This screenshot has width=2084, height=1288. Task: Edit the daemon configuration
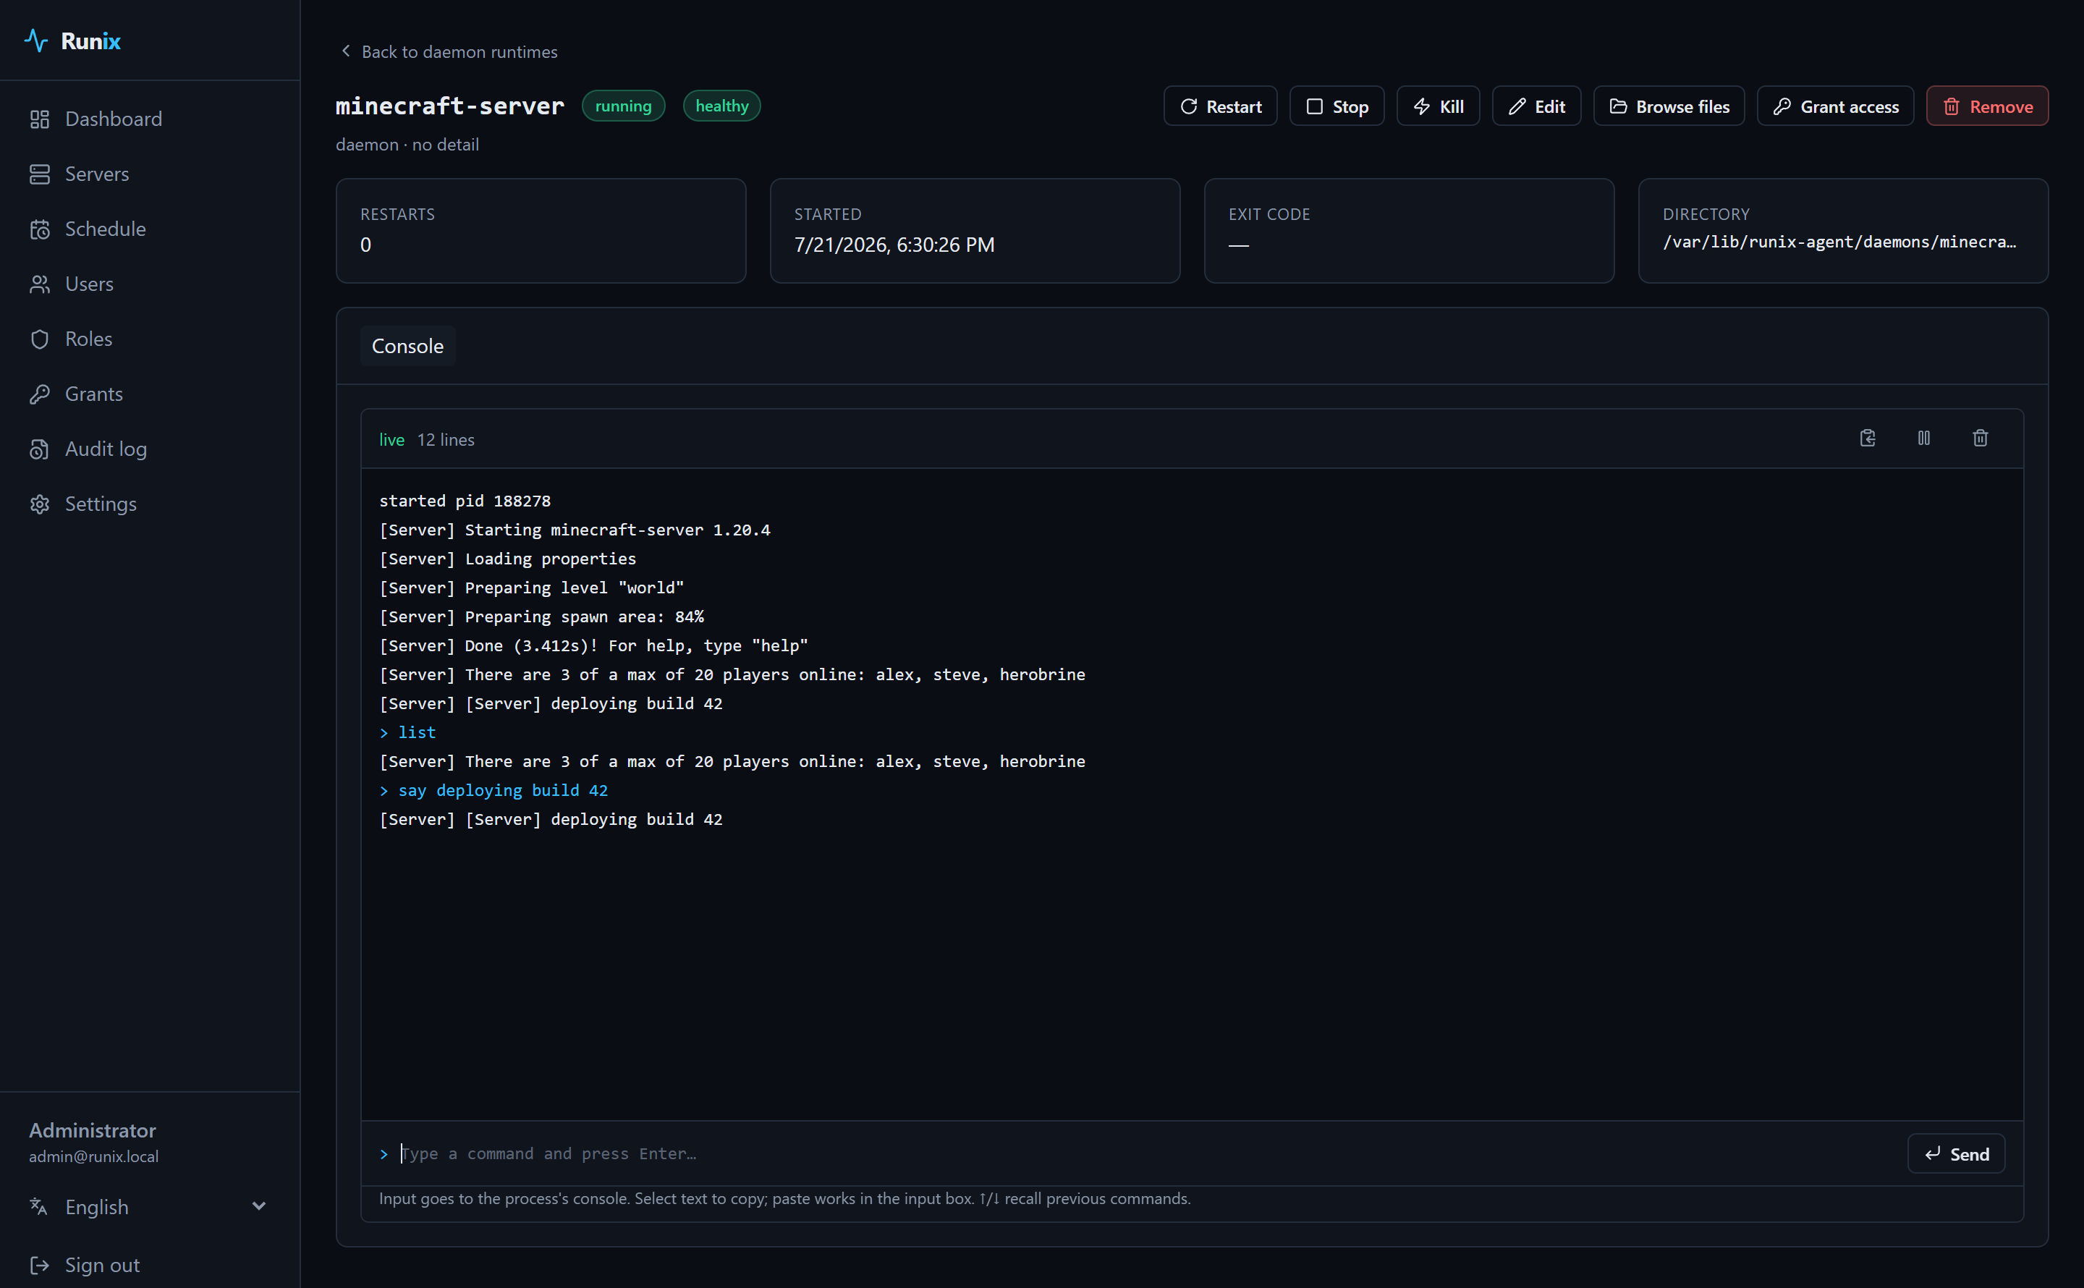coord(1536,106)
